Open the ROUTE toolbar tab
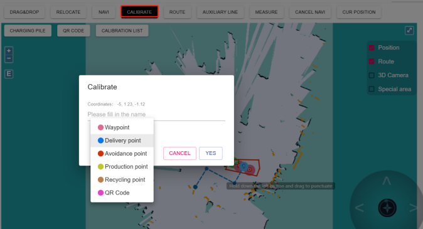The image size is (423, 229). [177, 12]
